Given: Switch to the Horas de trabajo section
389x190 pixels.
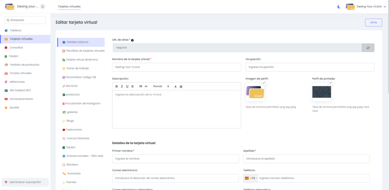Looking at the screenshot, I should tap(77, 68).
